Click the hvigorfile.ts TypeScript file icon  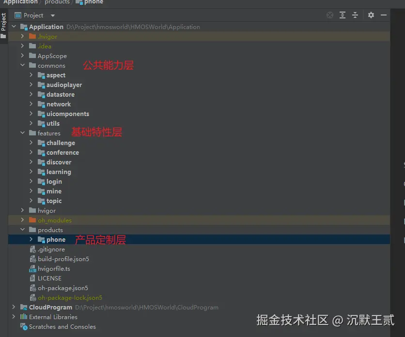coord(32,269)
